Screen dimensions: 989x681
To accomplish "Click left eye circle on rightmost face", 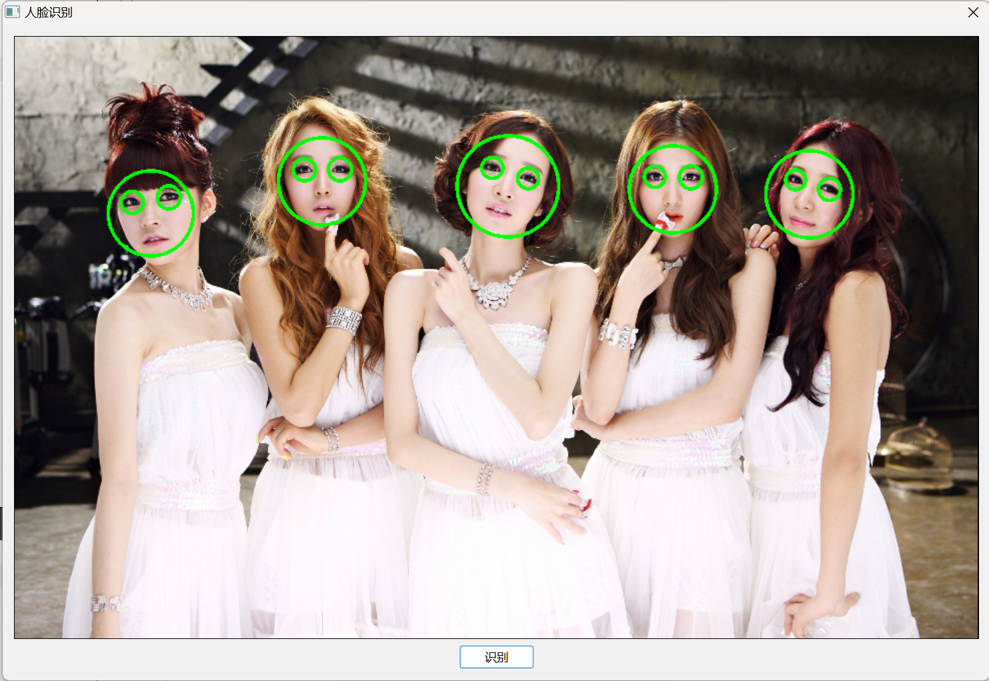I will [x=795, y=179].
